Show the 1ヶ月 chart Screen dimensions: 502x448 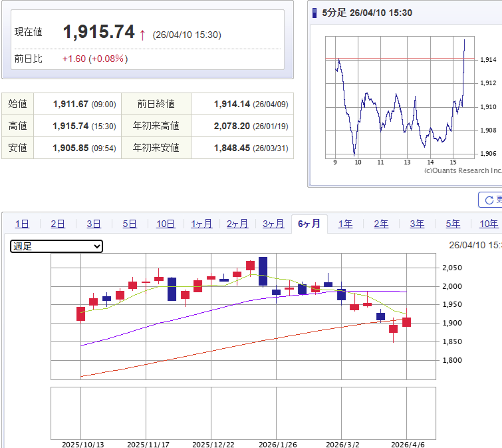pyautogui.click(x=201, y=224)
